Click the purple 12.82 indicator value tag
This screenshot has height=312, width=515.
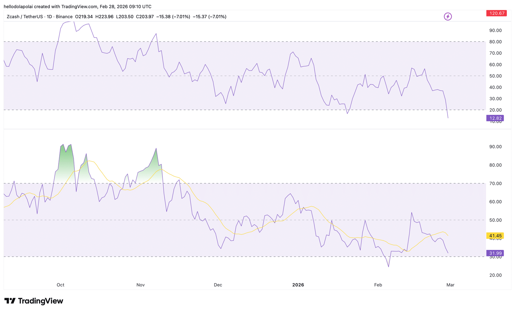495,118
